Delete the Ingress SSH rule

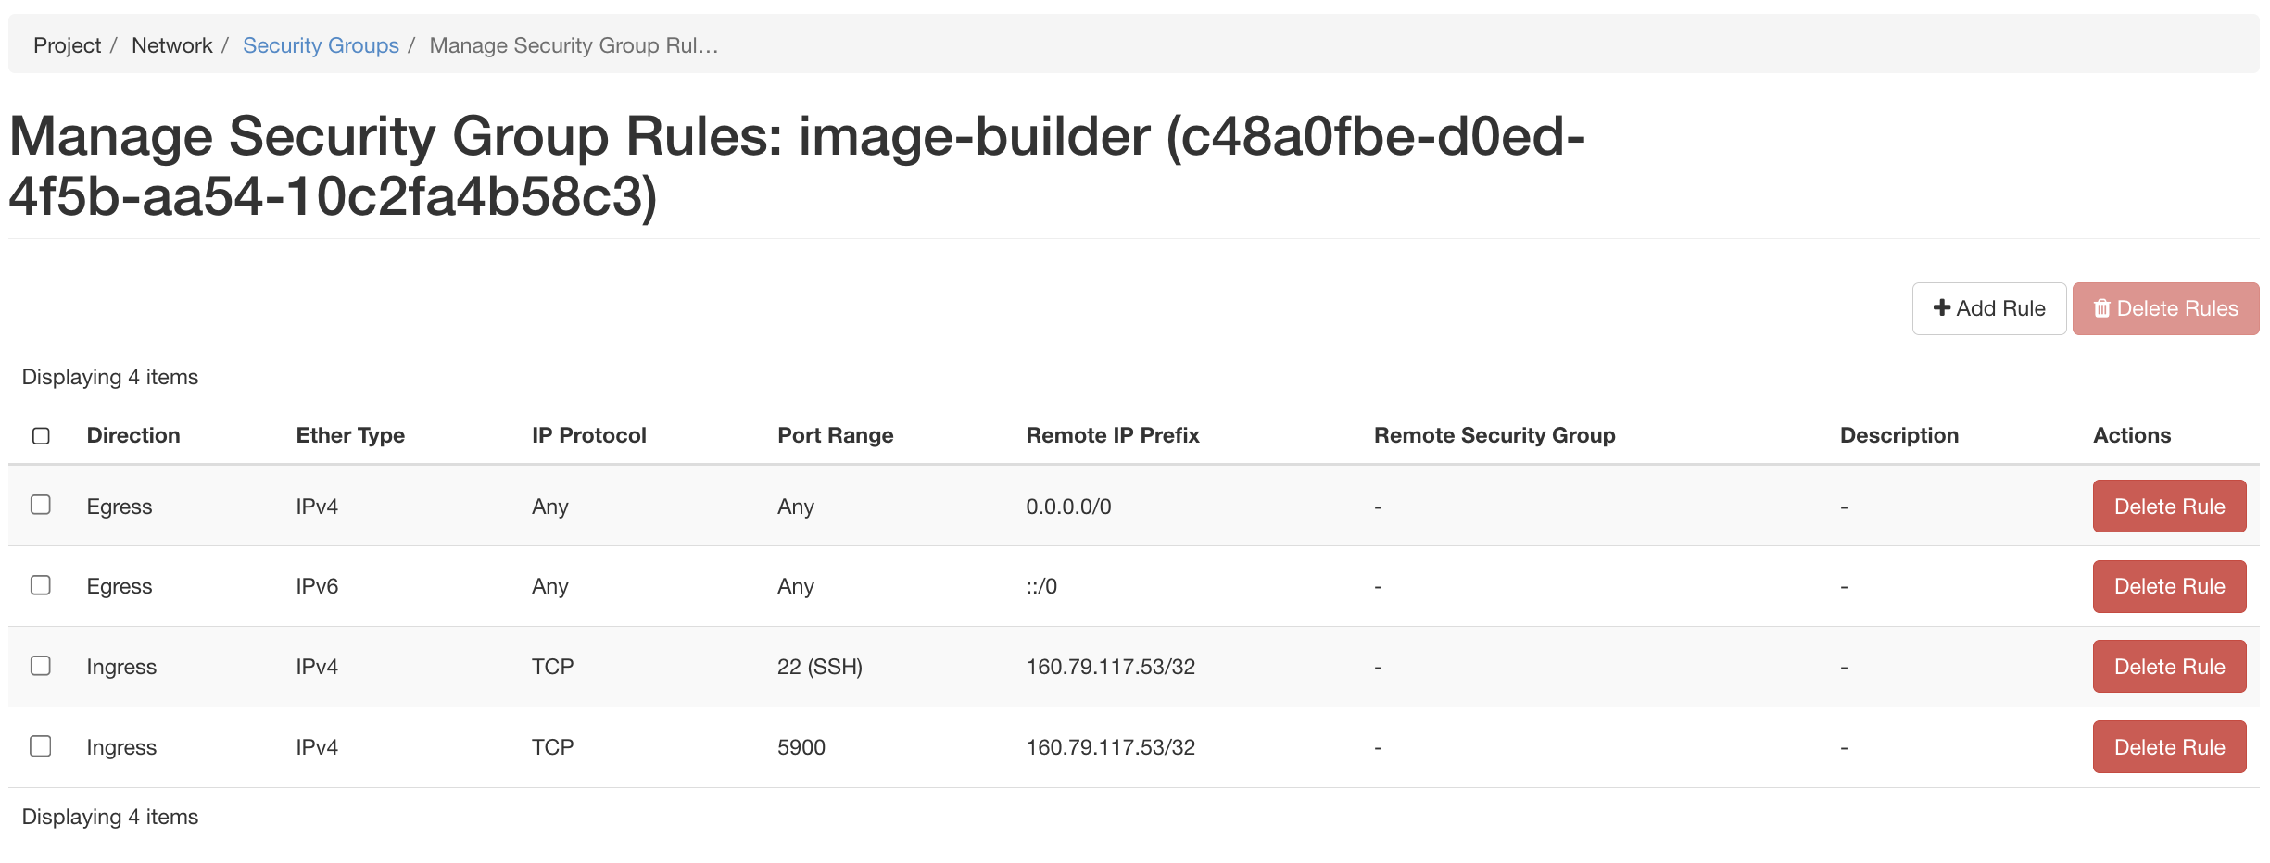[x=2169, y=666]
